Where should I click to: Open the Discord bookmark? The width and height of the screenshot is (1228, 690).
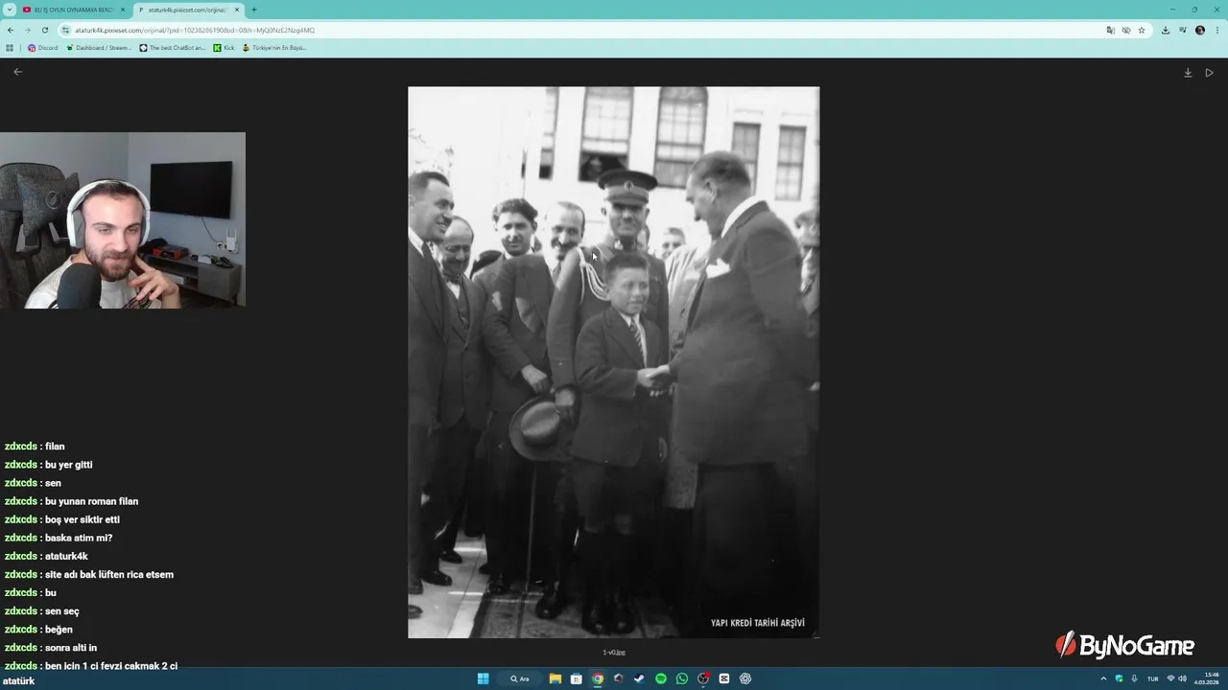pyautogui.click(x=42, y=47)
